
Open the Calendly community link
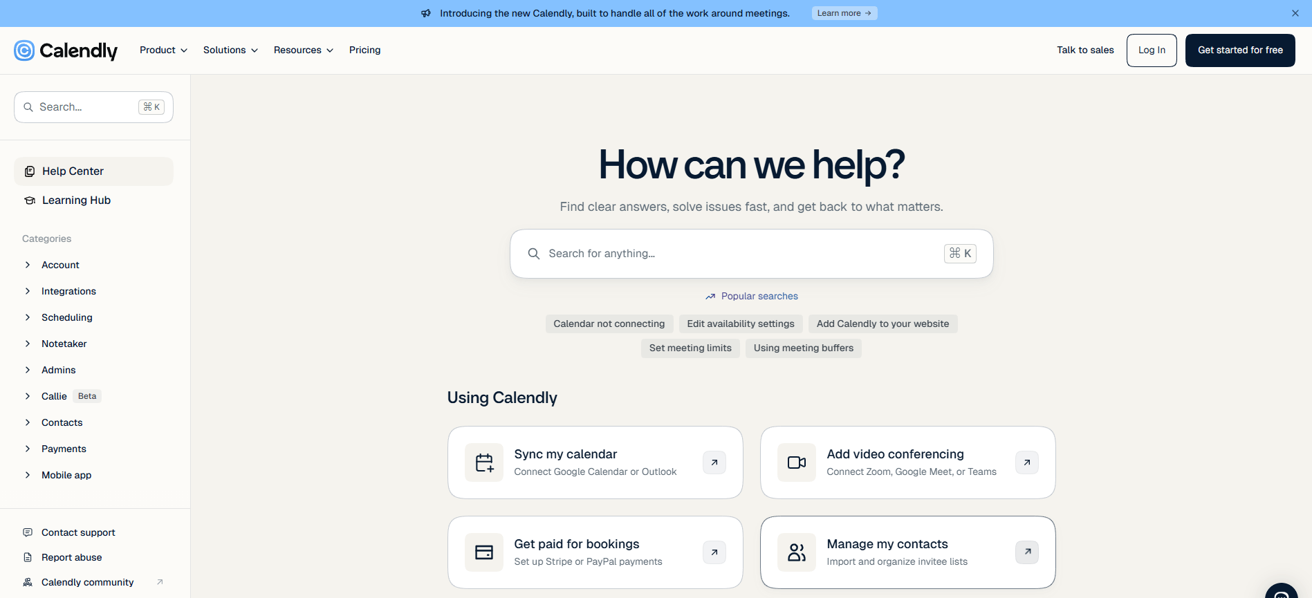[88, 582]
